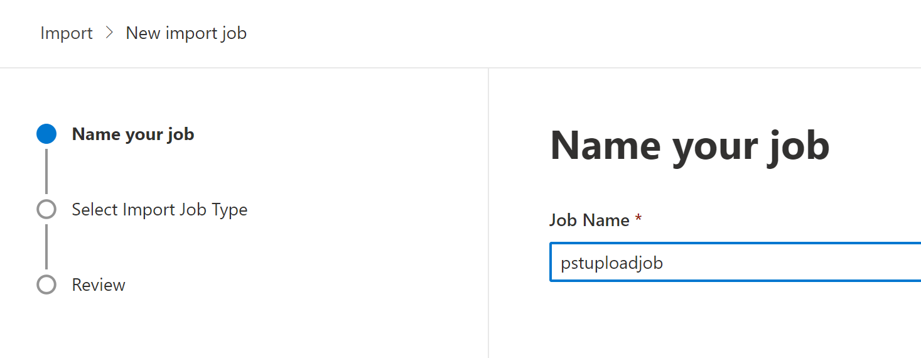This screenshot has height=358, width=921.
Task: Click the connector line between first and second steps
Action: [46, 171]
